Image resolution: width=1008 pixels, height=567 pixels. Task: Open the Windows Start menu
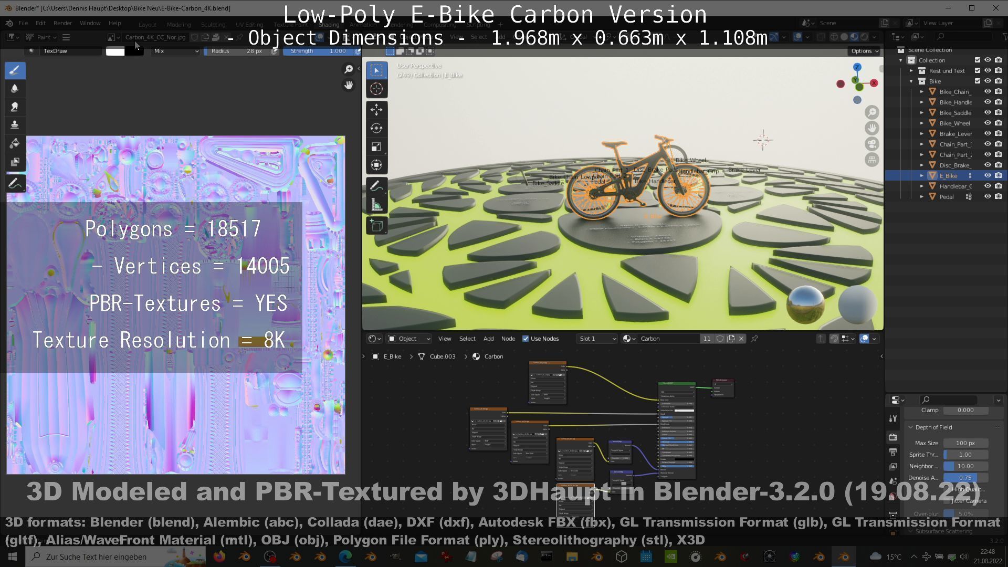tap(13, 556)
